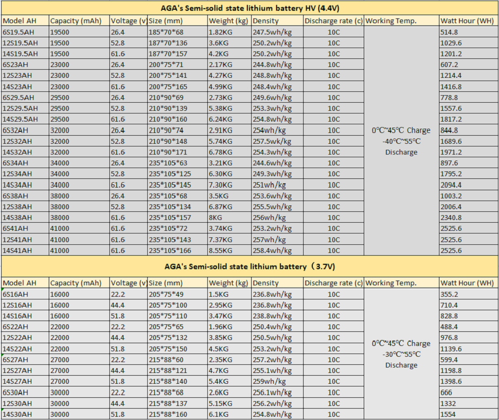Select the 259wh/kg density cell

pos(278,381)
